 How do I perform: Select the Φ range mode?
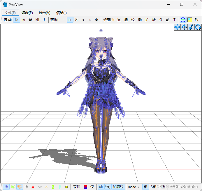[96, 20]
